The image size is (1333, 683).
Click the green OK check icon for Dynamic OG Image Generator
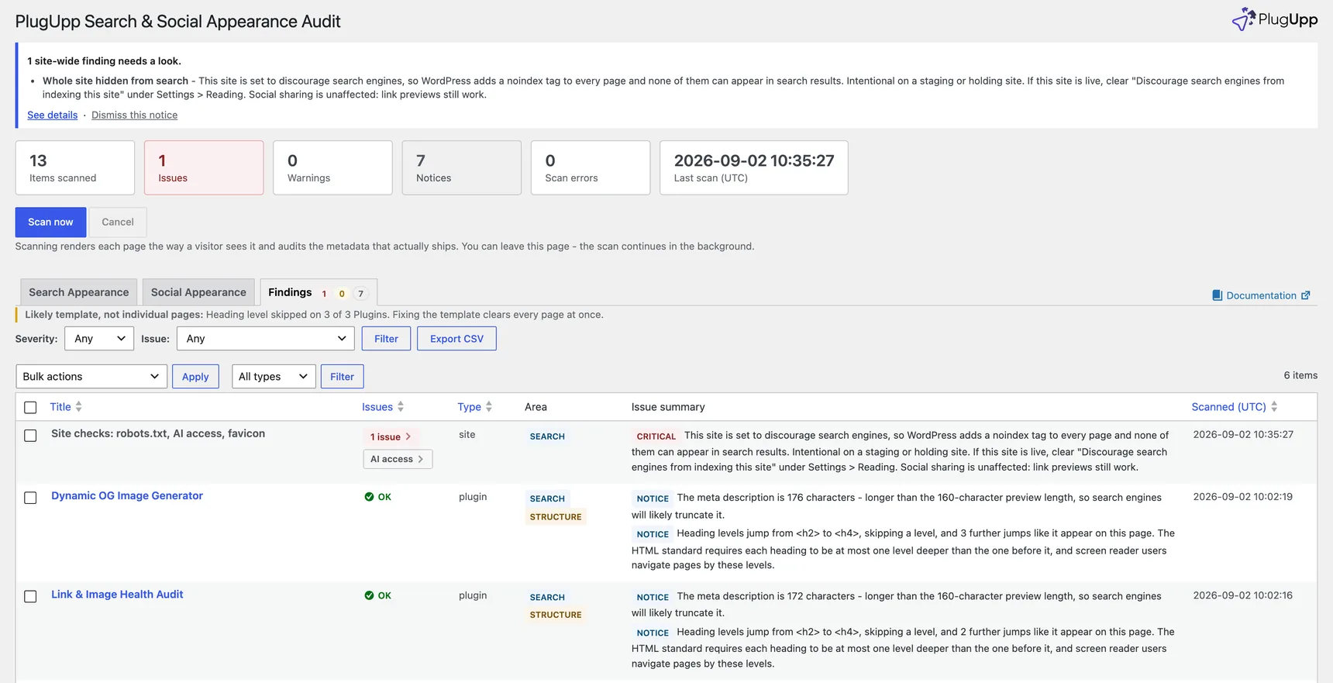coord(369,497)
